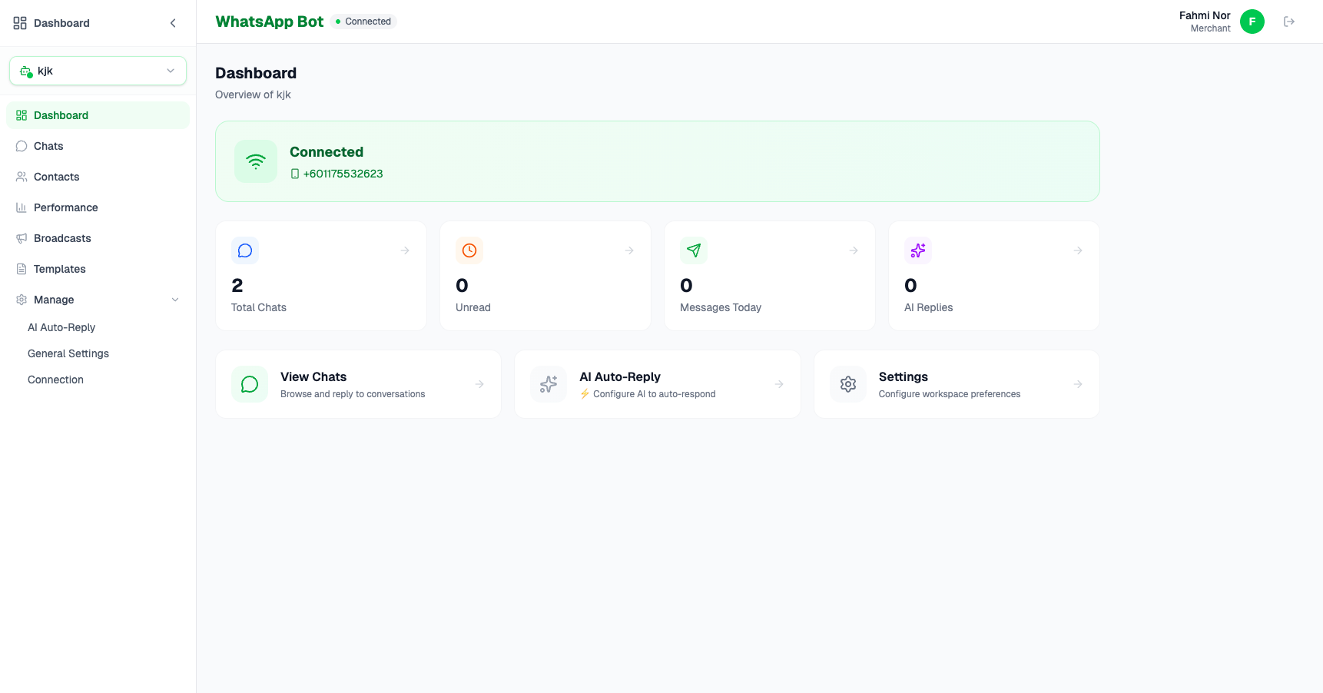Select General Settings in the sidebar
This screenshot has width=1323, height=693.
(x=68, y=353)
